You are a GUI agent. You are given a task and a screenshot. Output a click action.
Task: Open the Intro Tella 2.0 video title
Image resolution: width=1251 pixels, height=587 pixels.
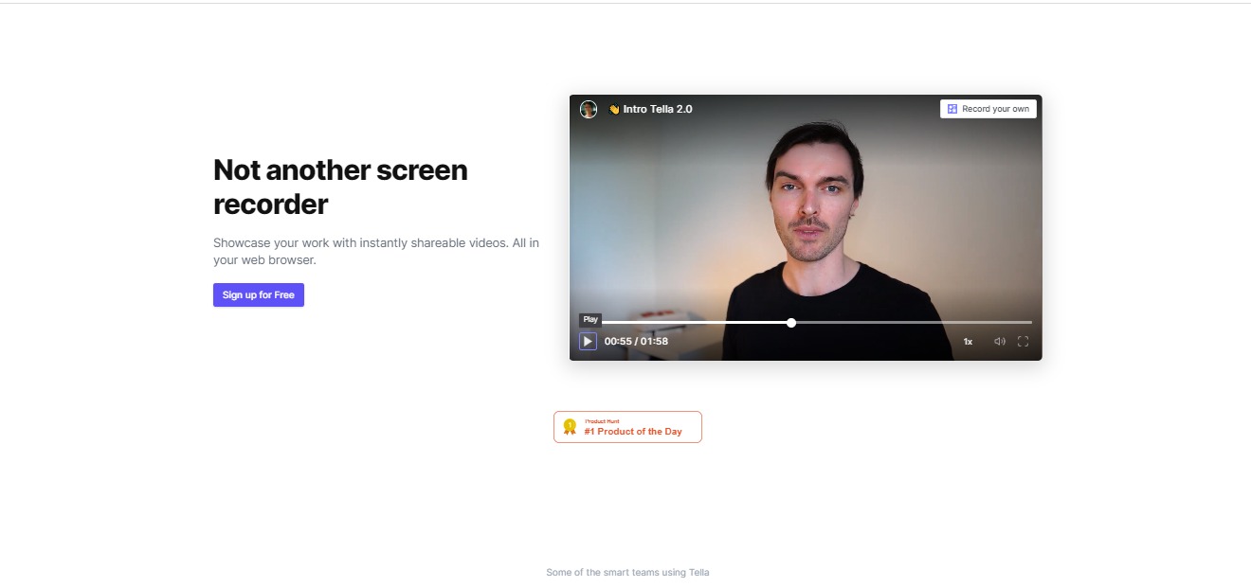click(650, 109)
